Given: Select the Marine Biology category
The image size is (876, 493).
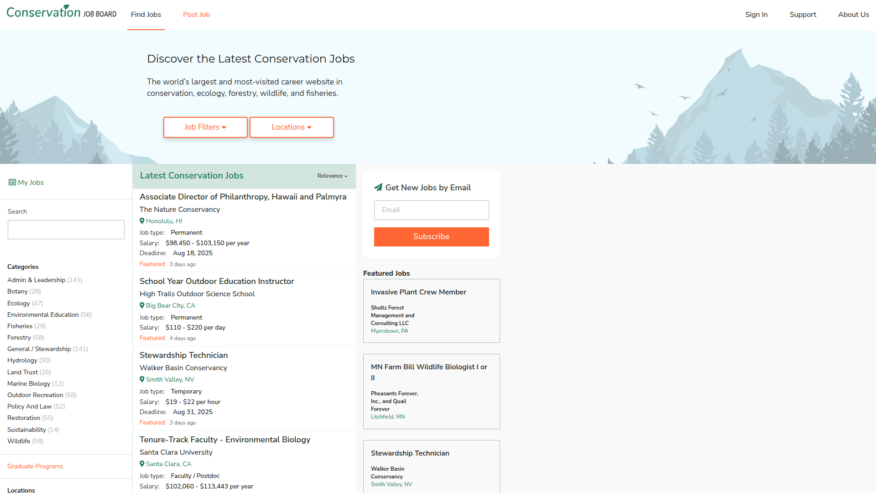Looking at the screenshot, I should [x=29, y=383].
